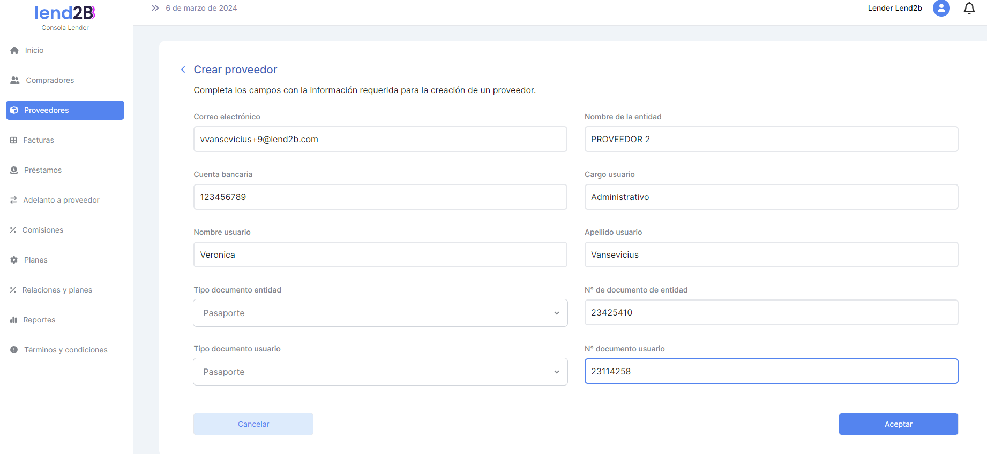Expand the Tipo documento usuario dropdown
This screenshot has height=454, width=987.
pyautogui.click(x=380, y=372)
